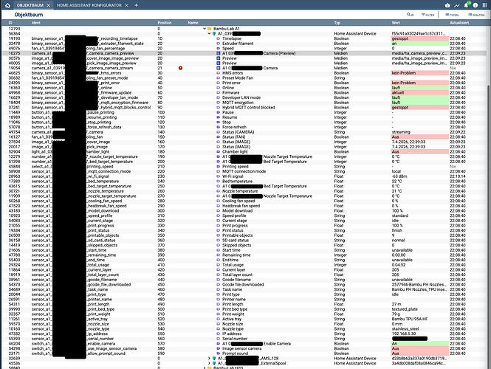This screenshot has width=491, height=369.
Task: Go to the home start page icon
Action: [x=7, y=5]
